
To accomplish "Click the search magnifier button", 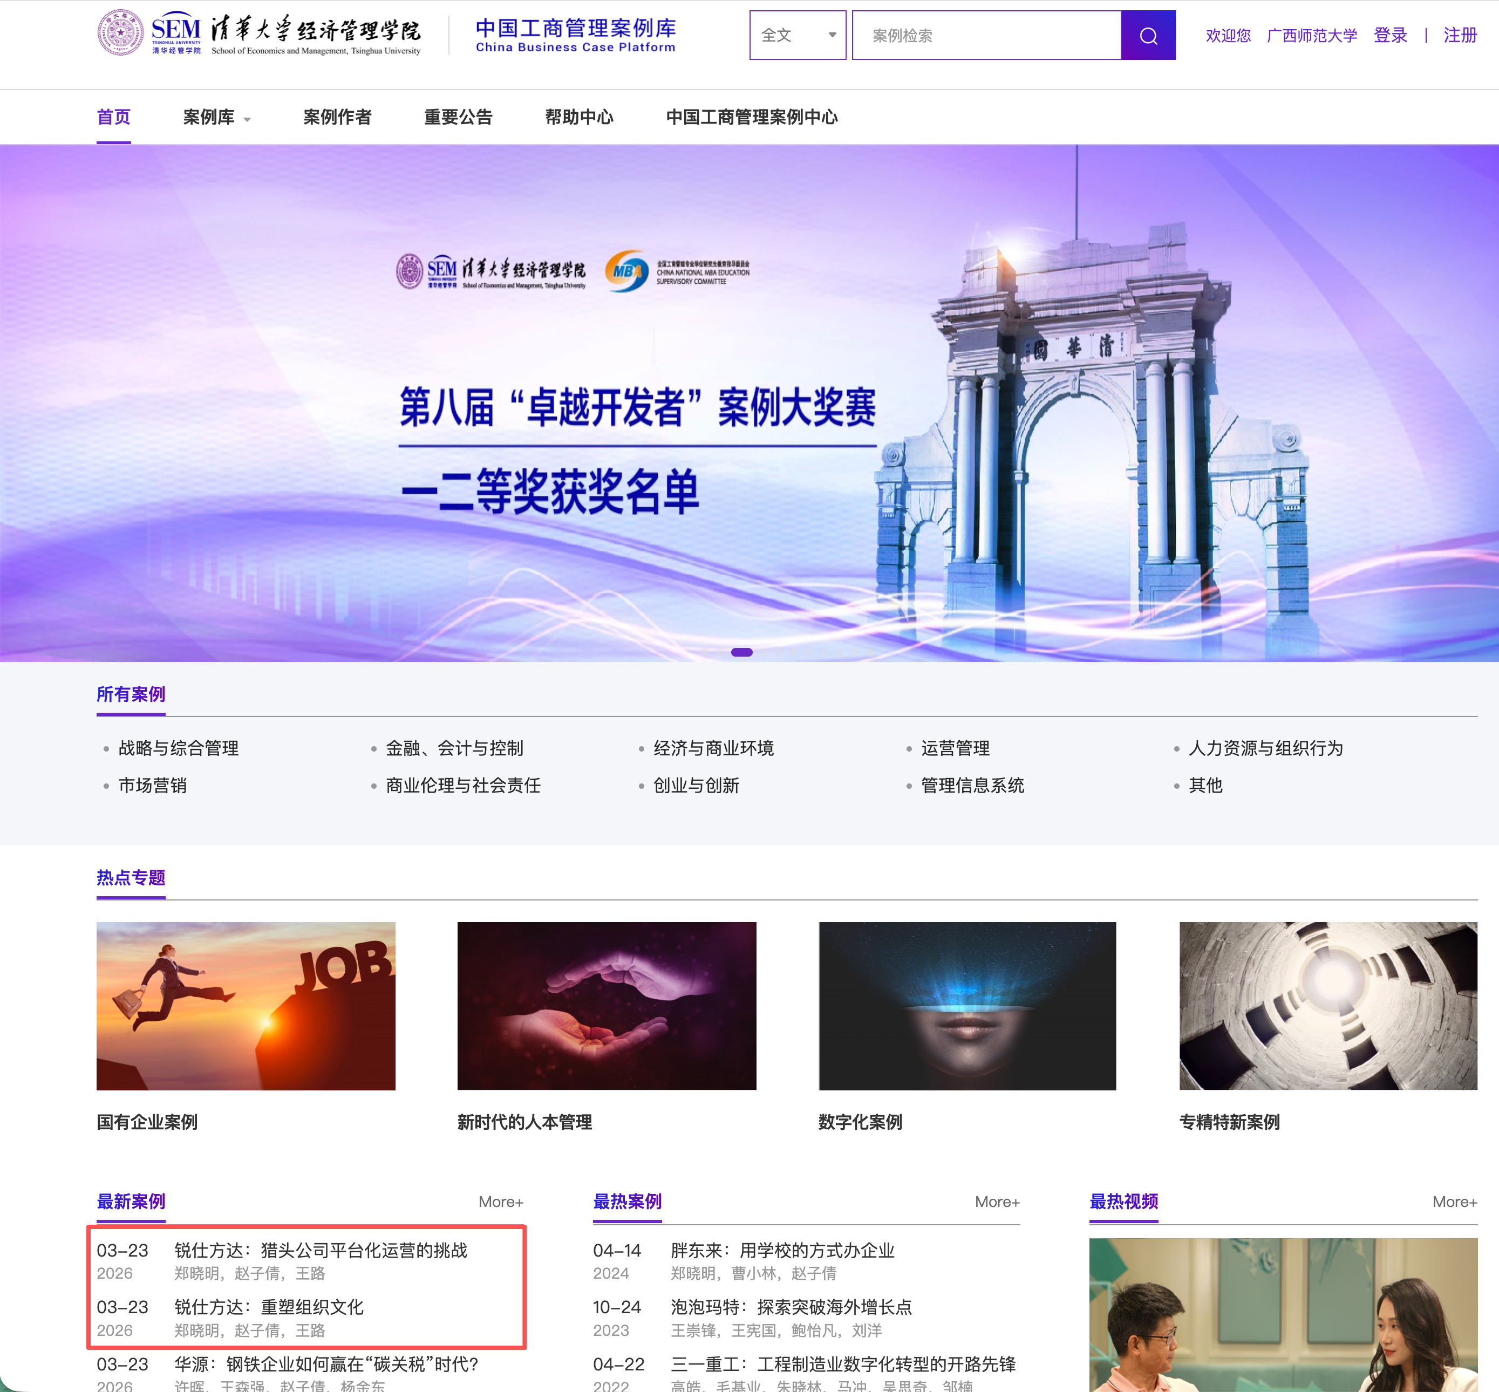I will click(1147, 36).
